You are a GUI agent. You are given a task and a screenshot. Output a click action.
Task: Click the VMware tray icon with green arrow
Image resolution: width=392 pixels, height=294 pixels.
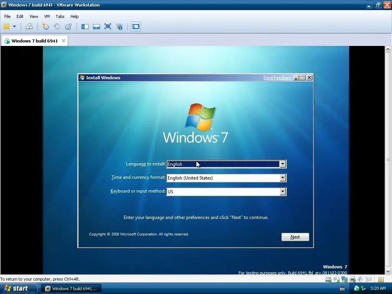pos(357,289)
